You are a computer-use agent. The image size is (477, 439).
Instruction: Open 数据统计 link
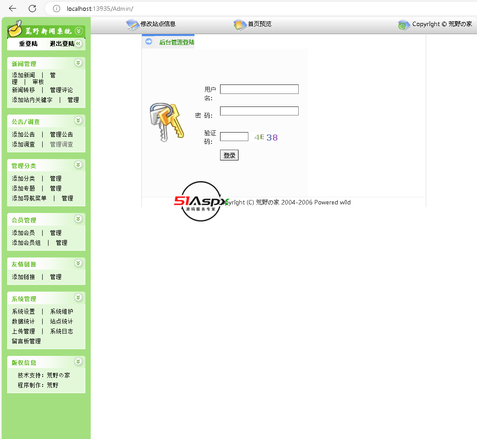[x=23, y=322]
